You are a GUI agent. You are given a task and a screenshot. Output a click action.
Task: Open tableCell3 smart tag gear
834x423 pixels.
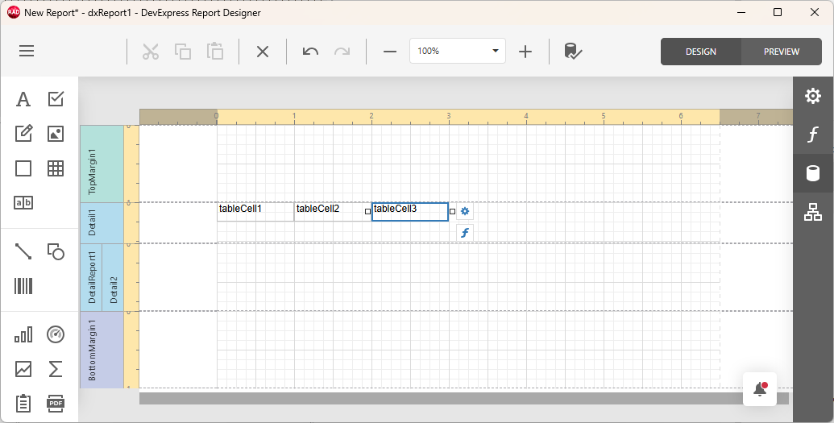[465, 211]
